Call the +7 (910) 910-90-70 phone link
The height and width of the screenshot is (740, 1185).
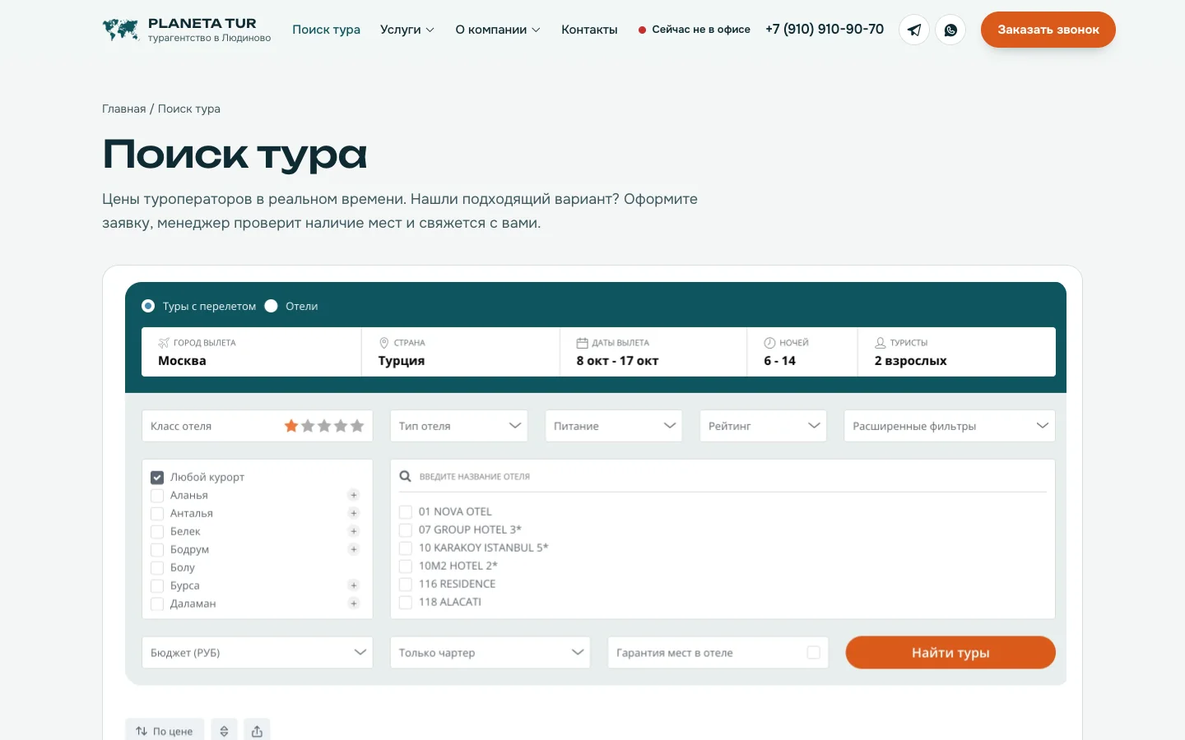click(825, 30)
